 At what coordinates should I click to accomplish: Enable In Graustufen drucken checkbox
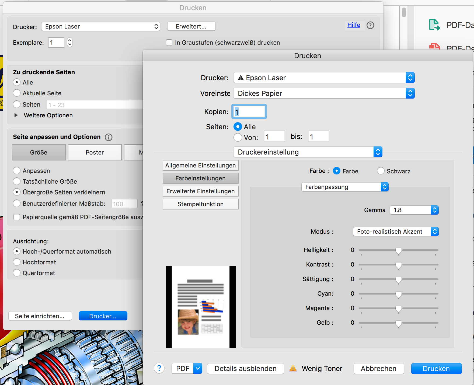click(x=169, y=43)
